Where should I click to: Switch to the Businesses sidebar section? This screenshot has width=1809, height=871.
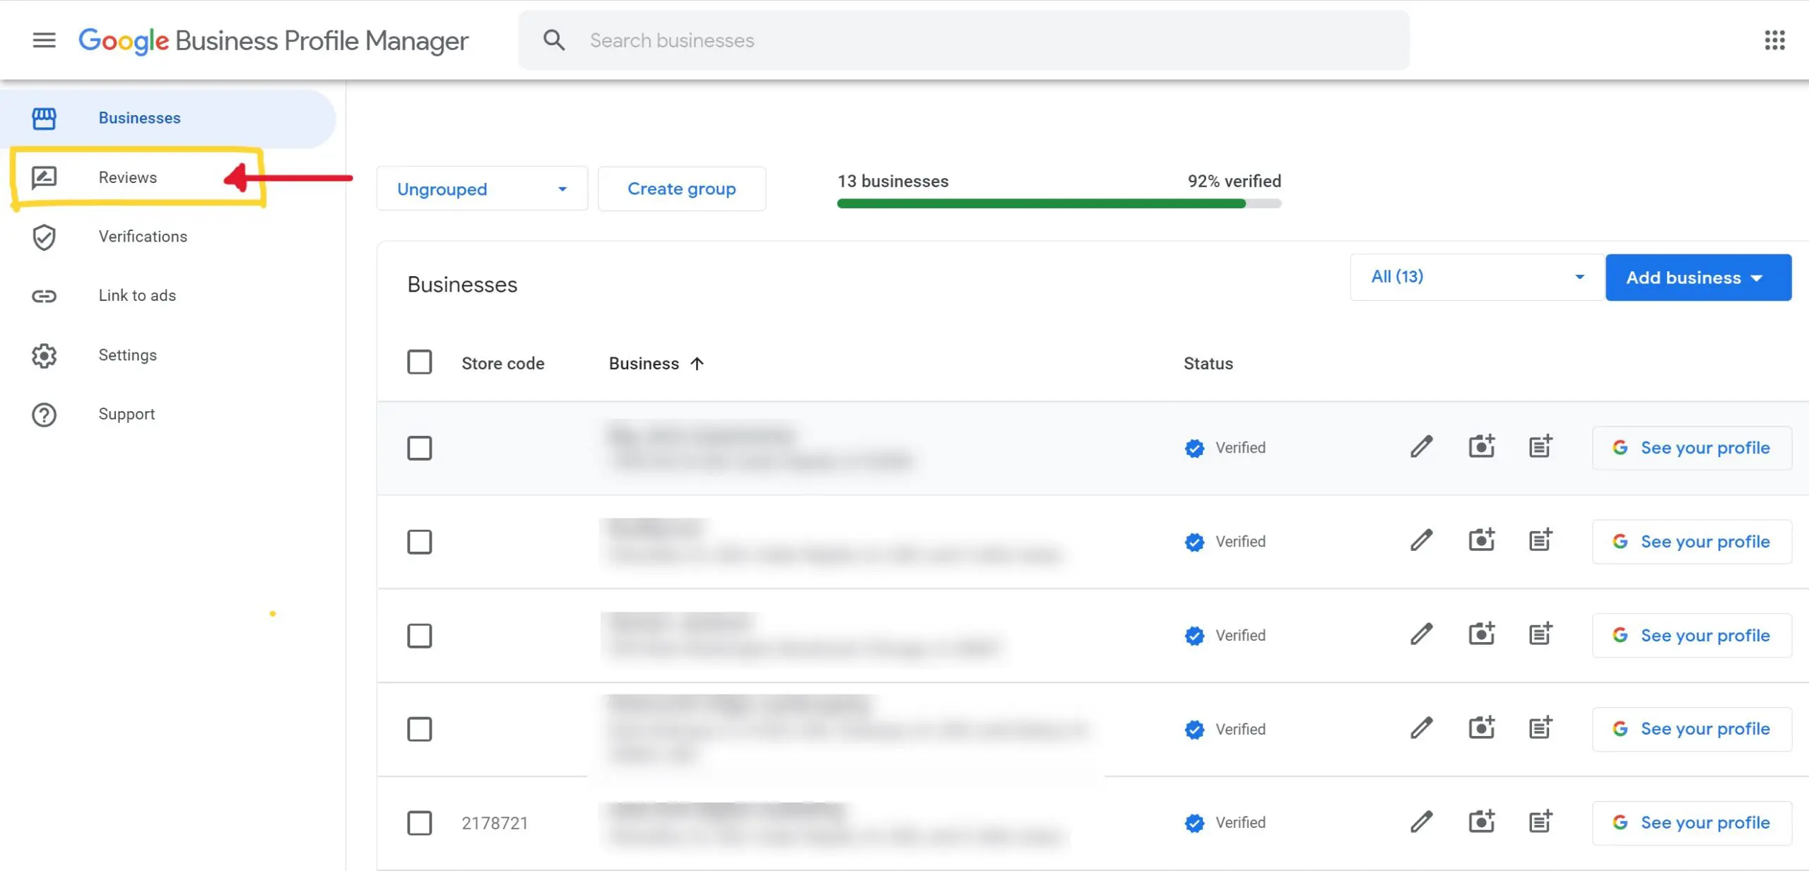click(x=139, y=118)
